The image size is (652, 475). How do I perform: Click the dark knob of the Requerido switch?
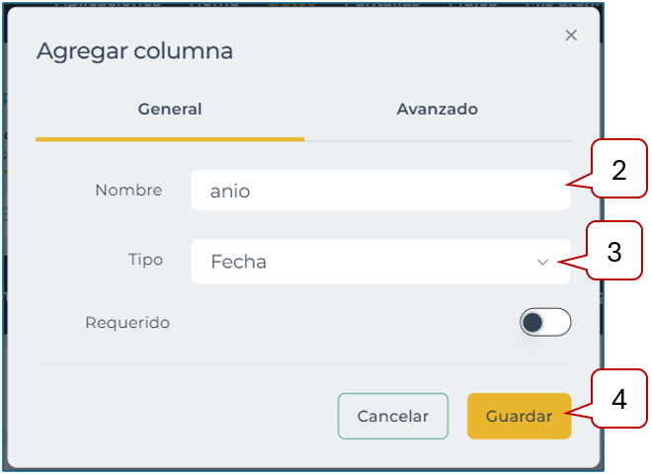coord(533,322)
